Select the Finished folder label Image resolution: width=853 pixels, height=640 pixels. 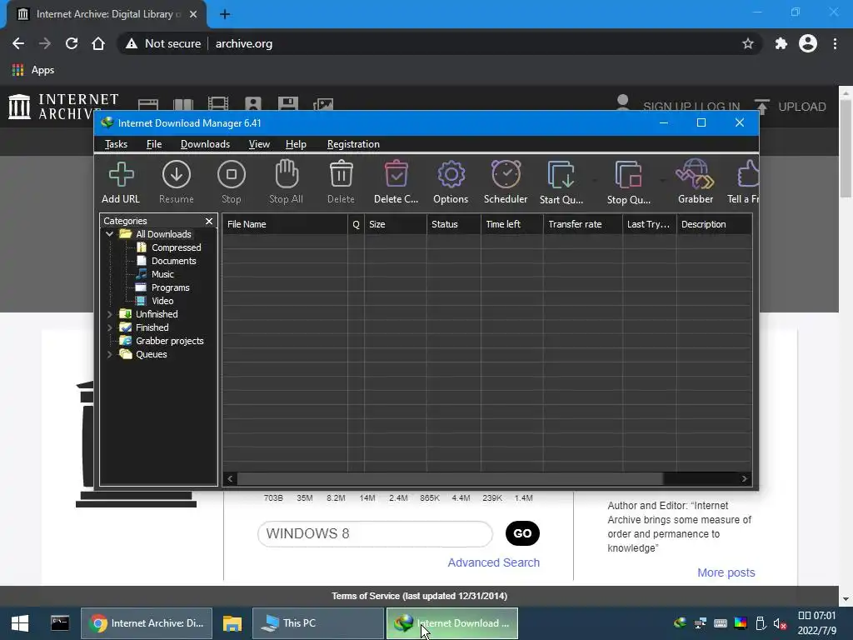tap(152, 327)
